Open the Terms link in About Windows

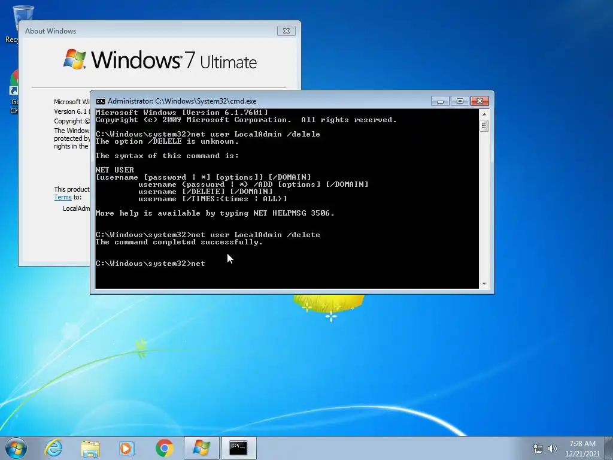pyautogui.click(x=62, y=197)
